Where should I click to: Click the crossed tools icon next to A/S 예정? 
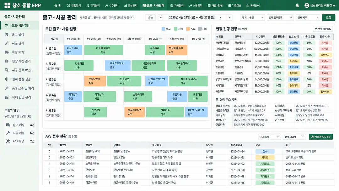(8, 141)
